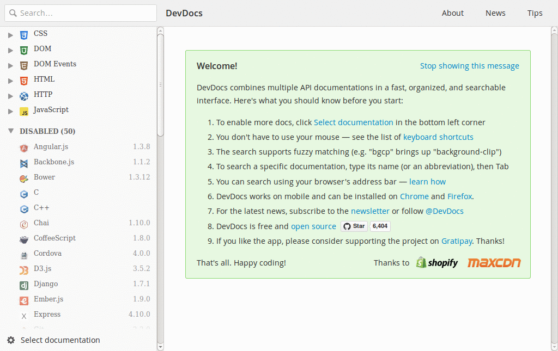Select the Express doc label

pyautogui.click(x=47, y=315)
